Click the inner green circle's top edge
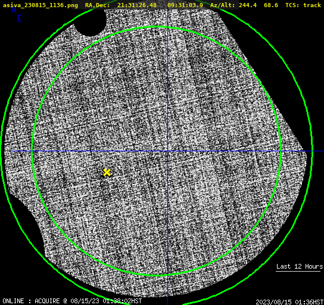Screen dimensions: 324x305 pos(157,27)
